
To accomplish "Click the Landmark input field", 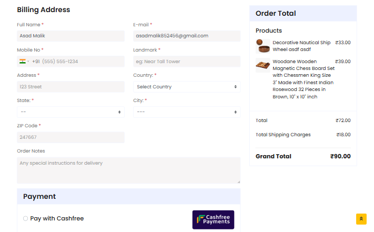I will 187,61.
